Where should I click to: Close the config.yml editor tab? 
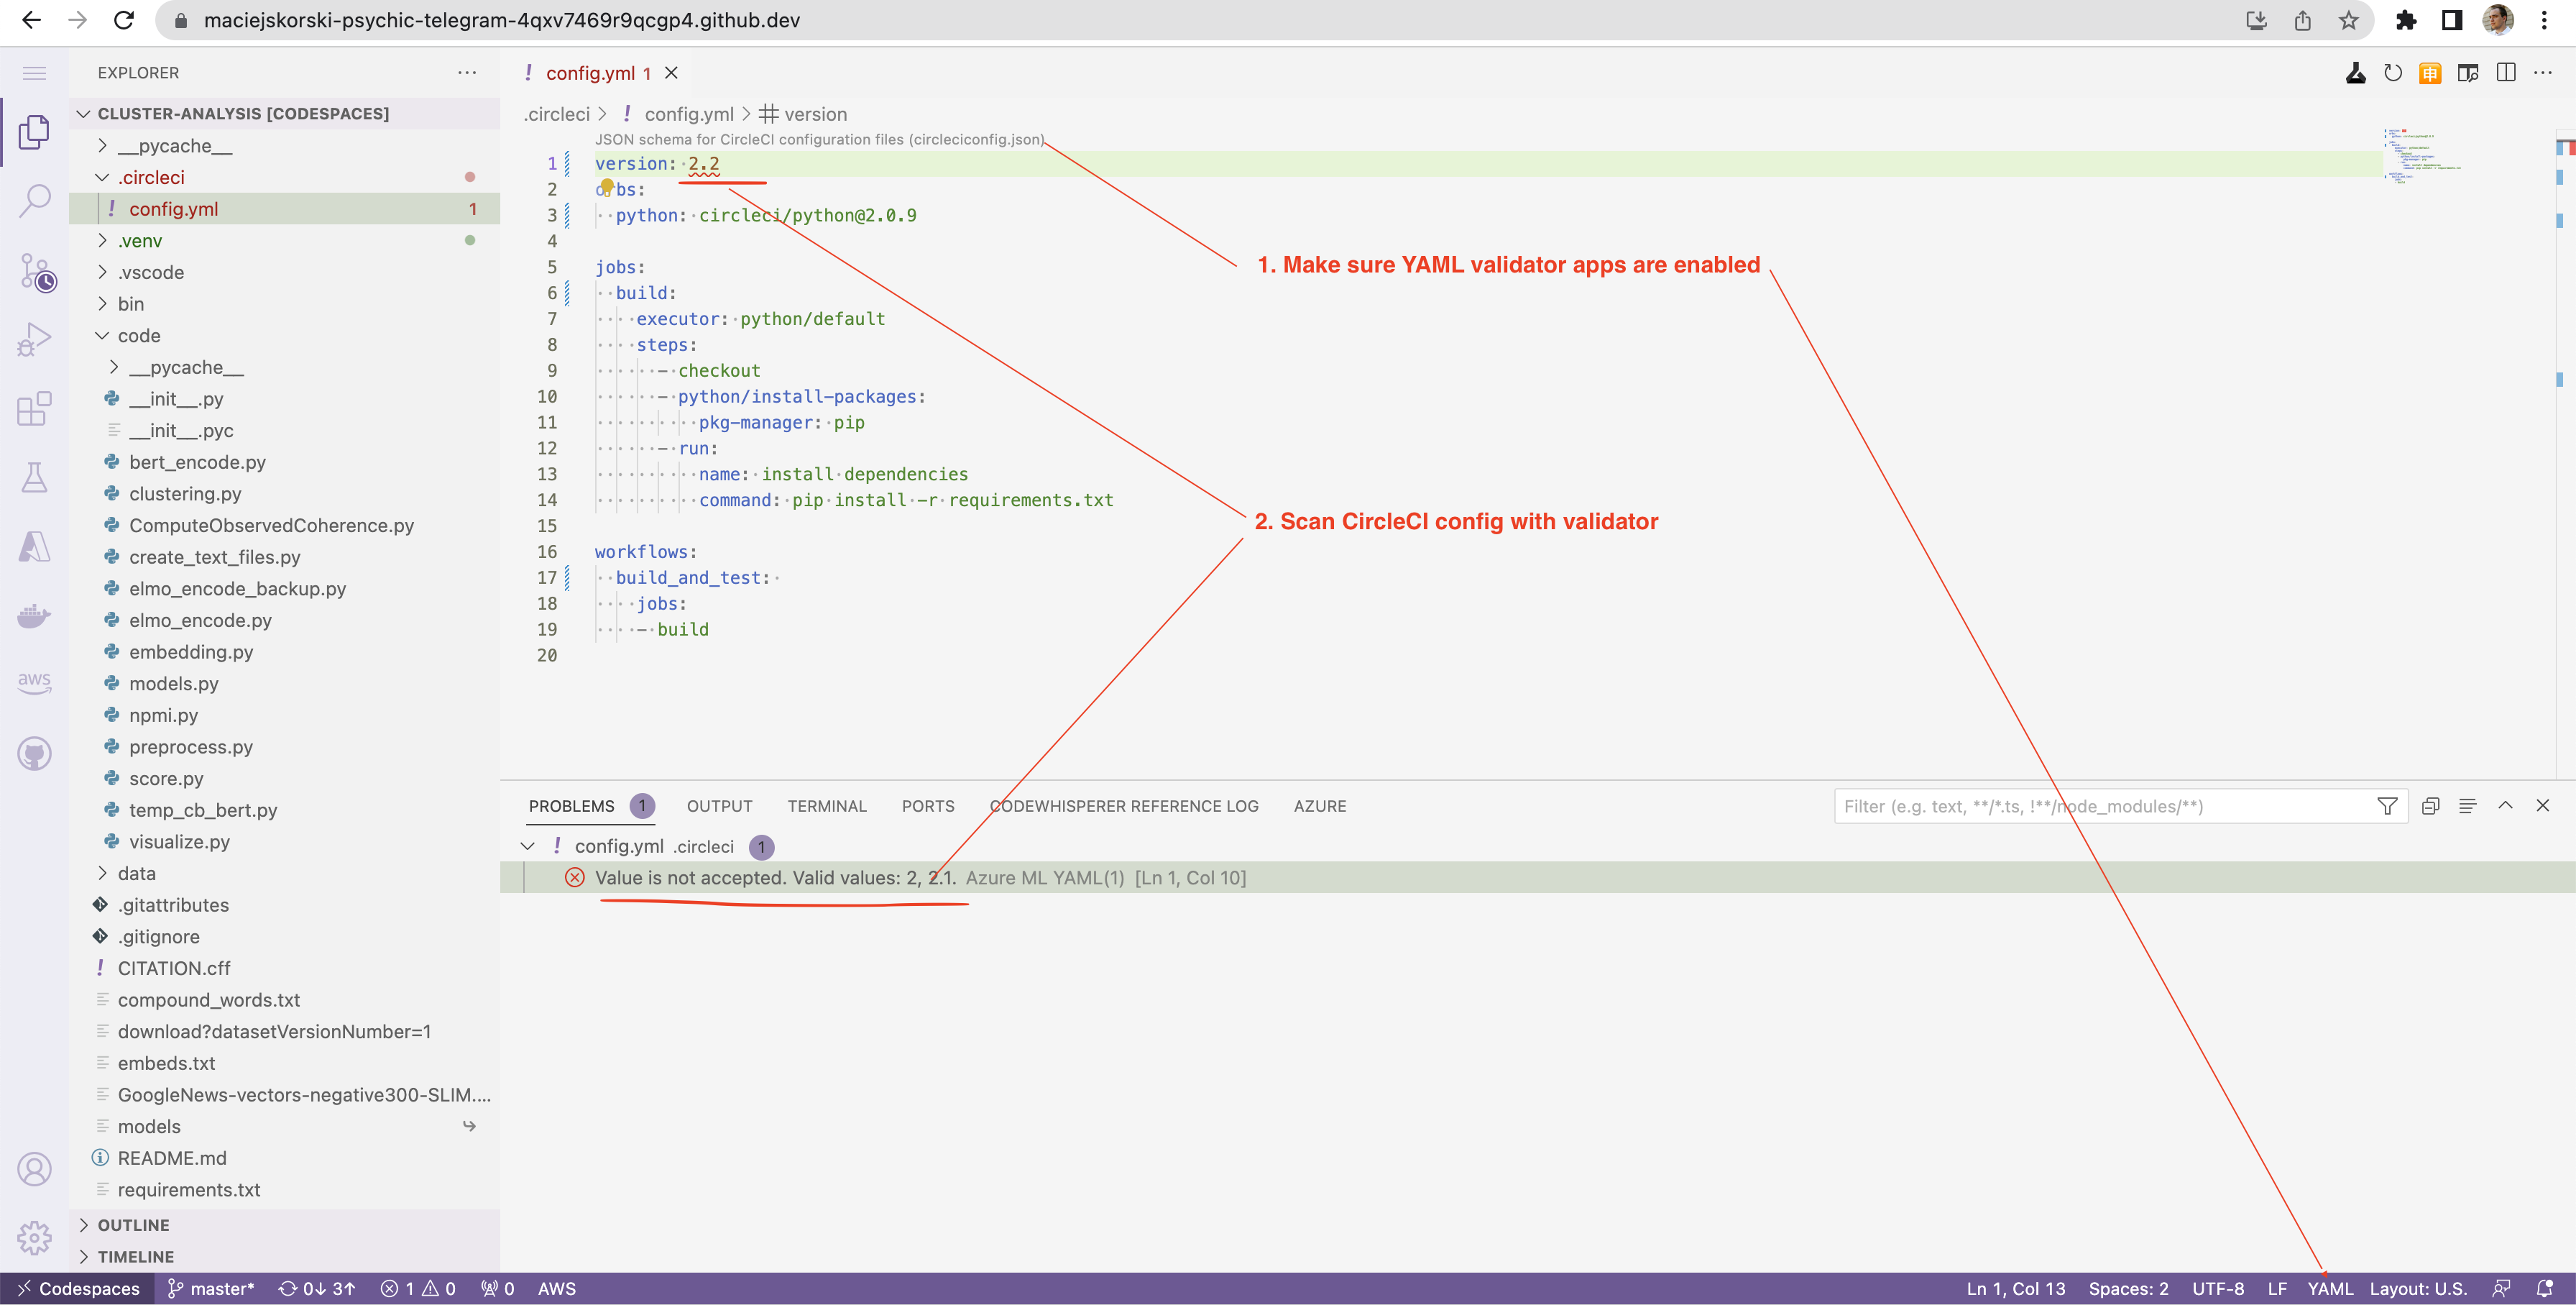coord(672,73)
